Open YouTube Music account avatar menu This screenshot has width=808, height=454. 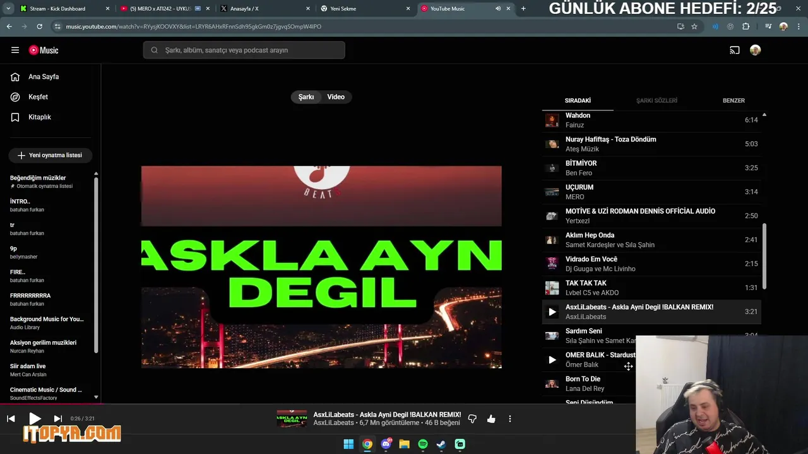click(x=755, y=50)
